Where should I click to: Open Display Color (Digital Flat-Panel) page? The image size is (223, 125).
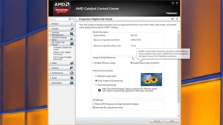[62, 53]
